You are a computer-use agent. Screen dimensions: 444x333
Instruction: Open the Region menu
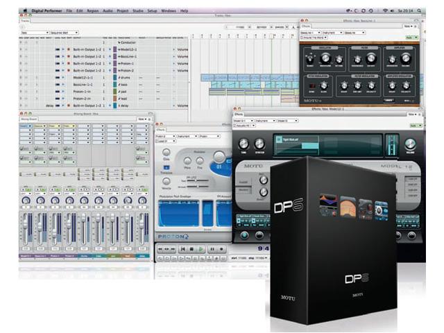(92, 11)
